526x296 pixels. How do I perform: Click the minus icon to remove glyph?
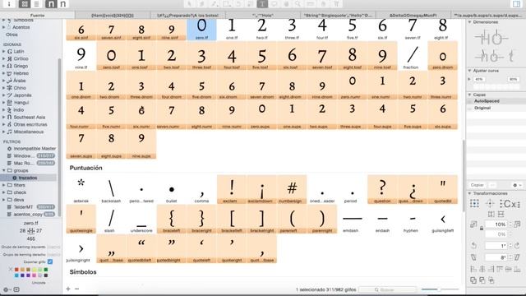(x=76, y=289)
